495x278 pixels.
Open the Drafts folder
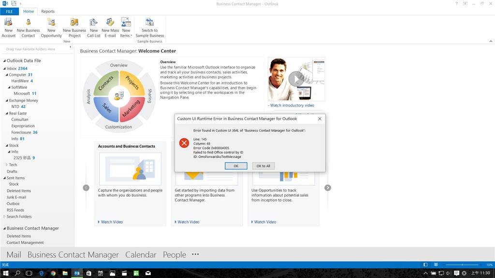[x=12, y=171]
